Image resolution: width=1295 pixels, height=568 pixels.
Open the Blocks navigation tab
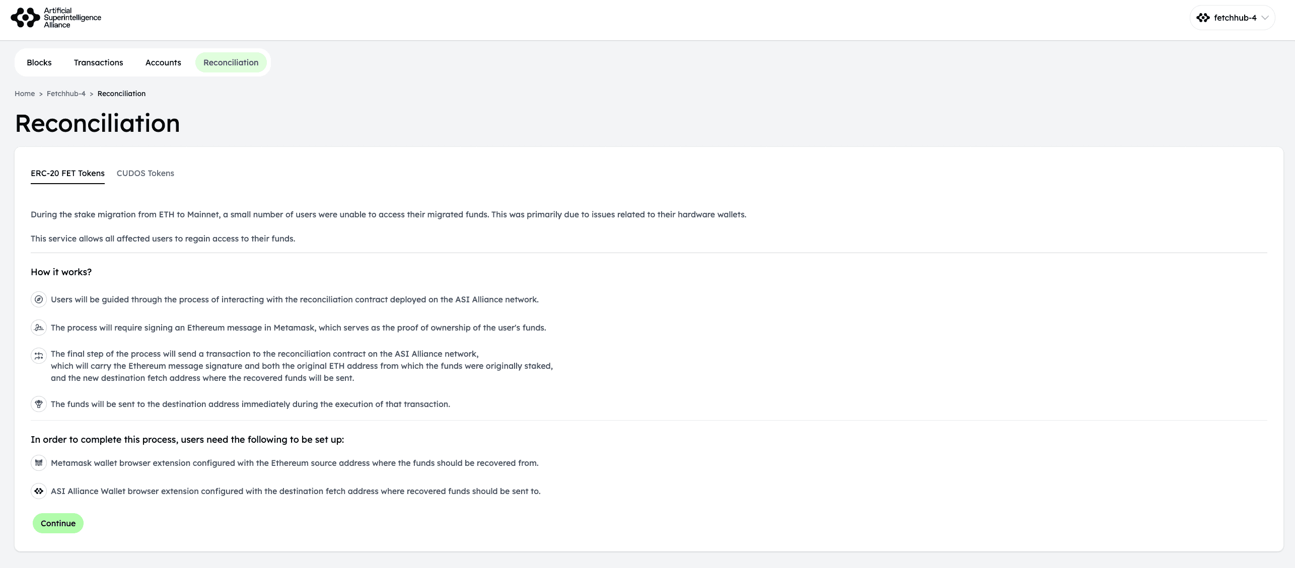(x=39, y=62)
